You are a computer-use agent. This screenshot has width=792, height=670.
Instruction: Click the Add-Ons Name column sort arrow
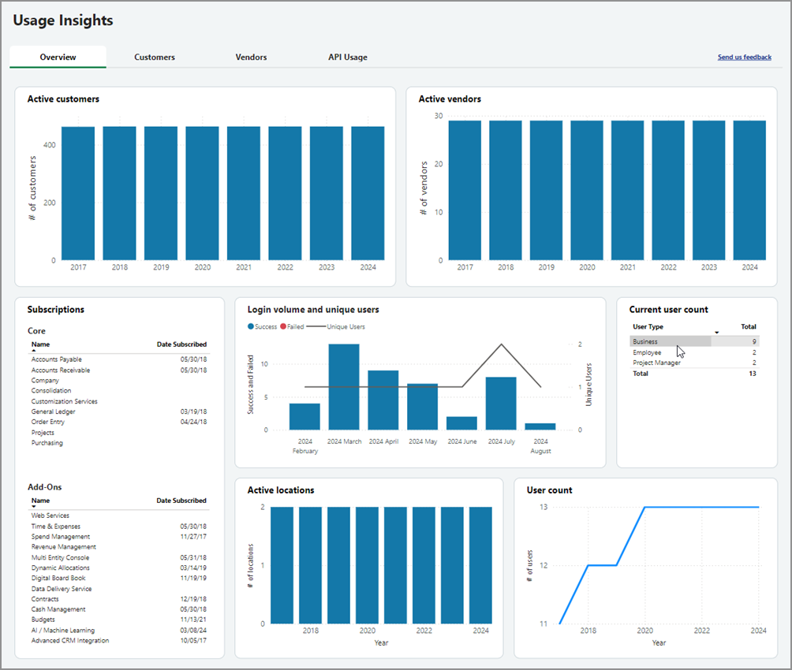(x=34, y=507)
